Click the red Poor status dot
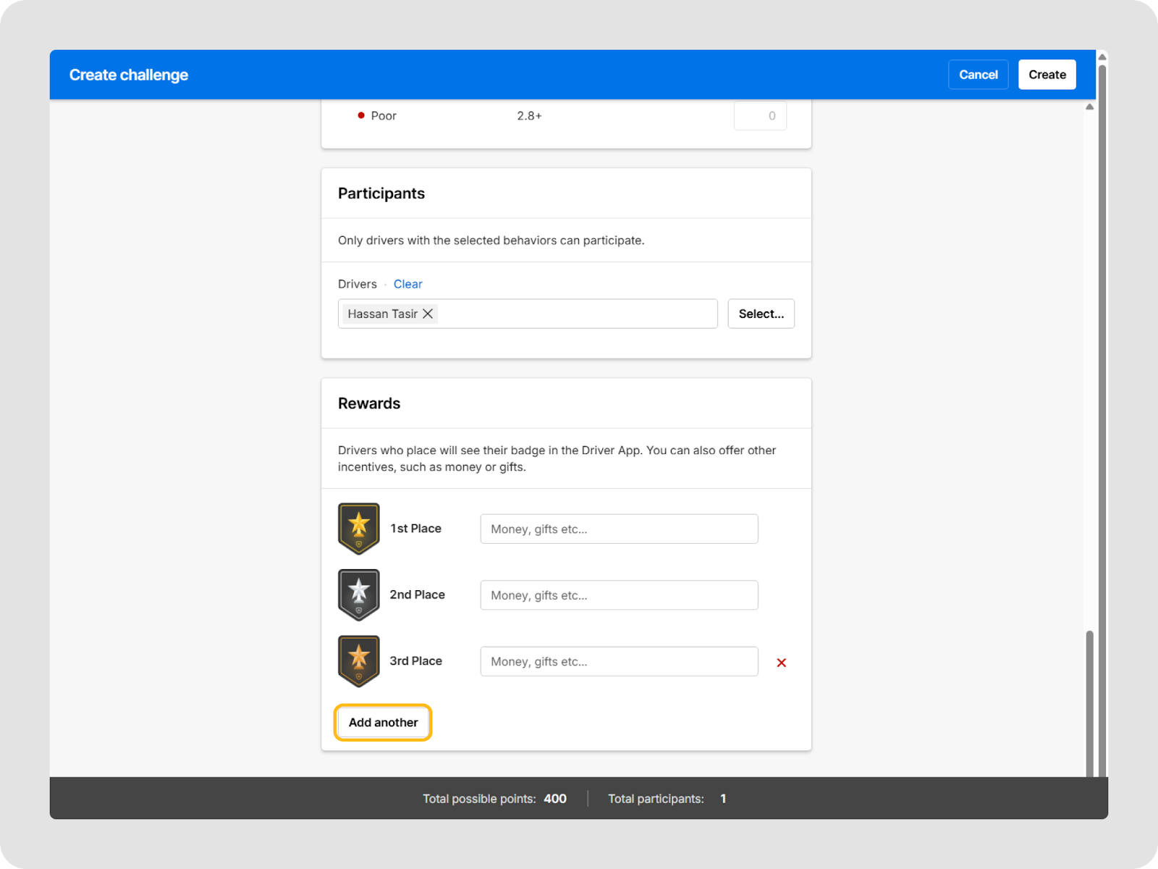The height and width of the screenshot is (869, 1158). [361, 116]
